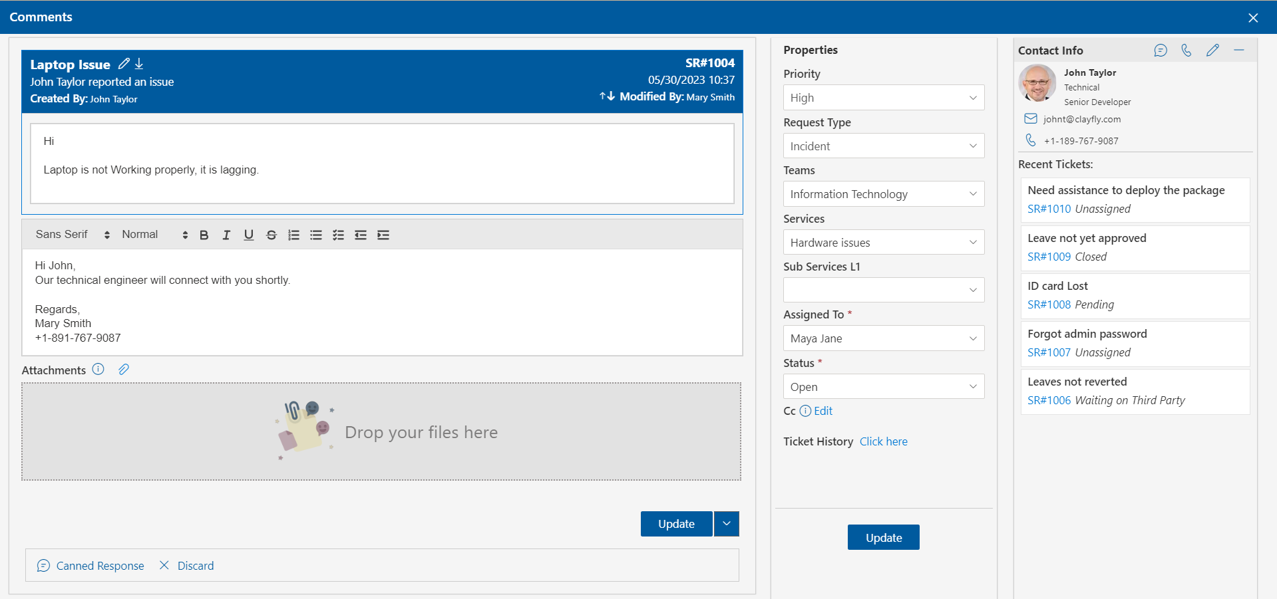Edit the Laptop Issue title pencil icon

click(124, 64)
